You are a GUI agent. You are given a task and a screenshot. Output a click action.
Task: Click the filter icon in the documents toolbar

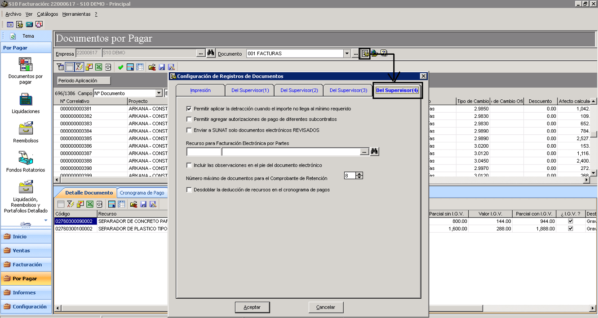pyautogui.click(x=61, y=67)
